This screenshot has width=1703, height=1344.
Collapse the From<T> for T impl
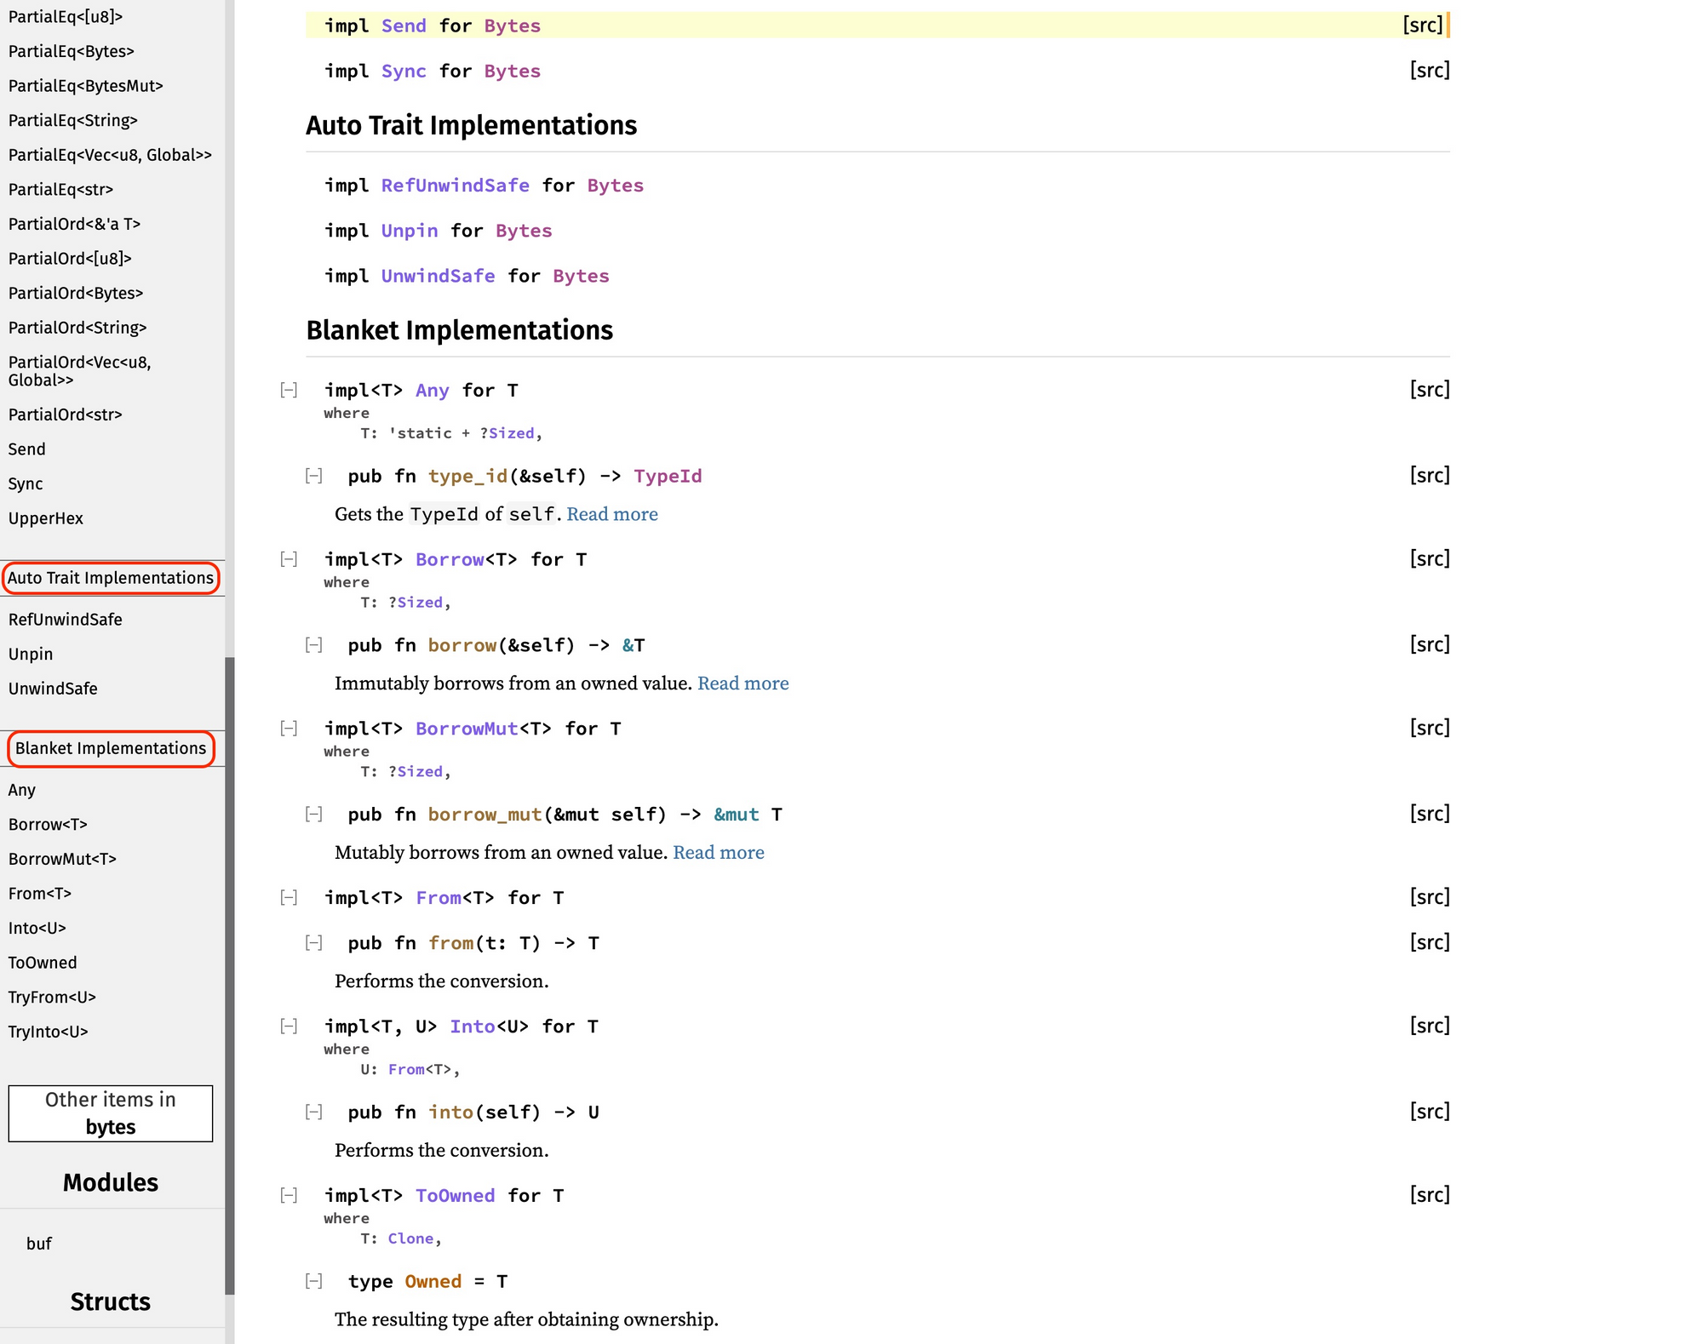(x=289, y=898)
